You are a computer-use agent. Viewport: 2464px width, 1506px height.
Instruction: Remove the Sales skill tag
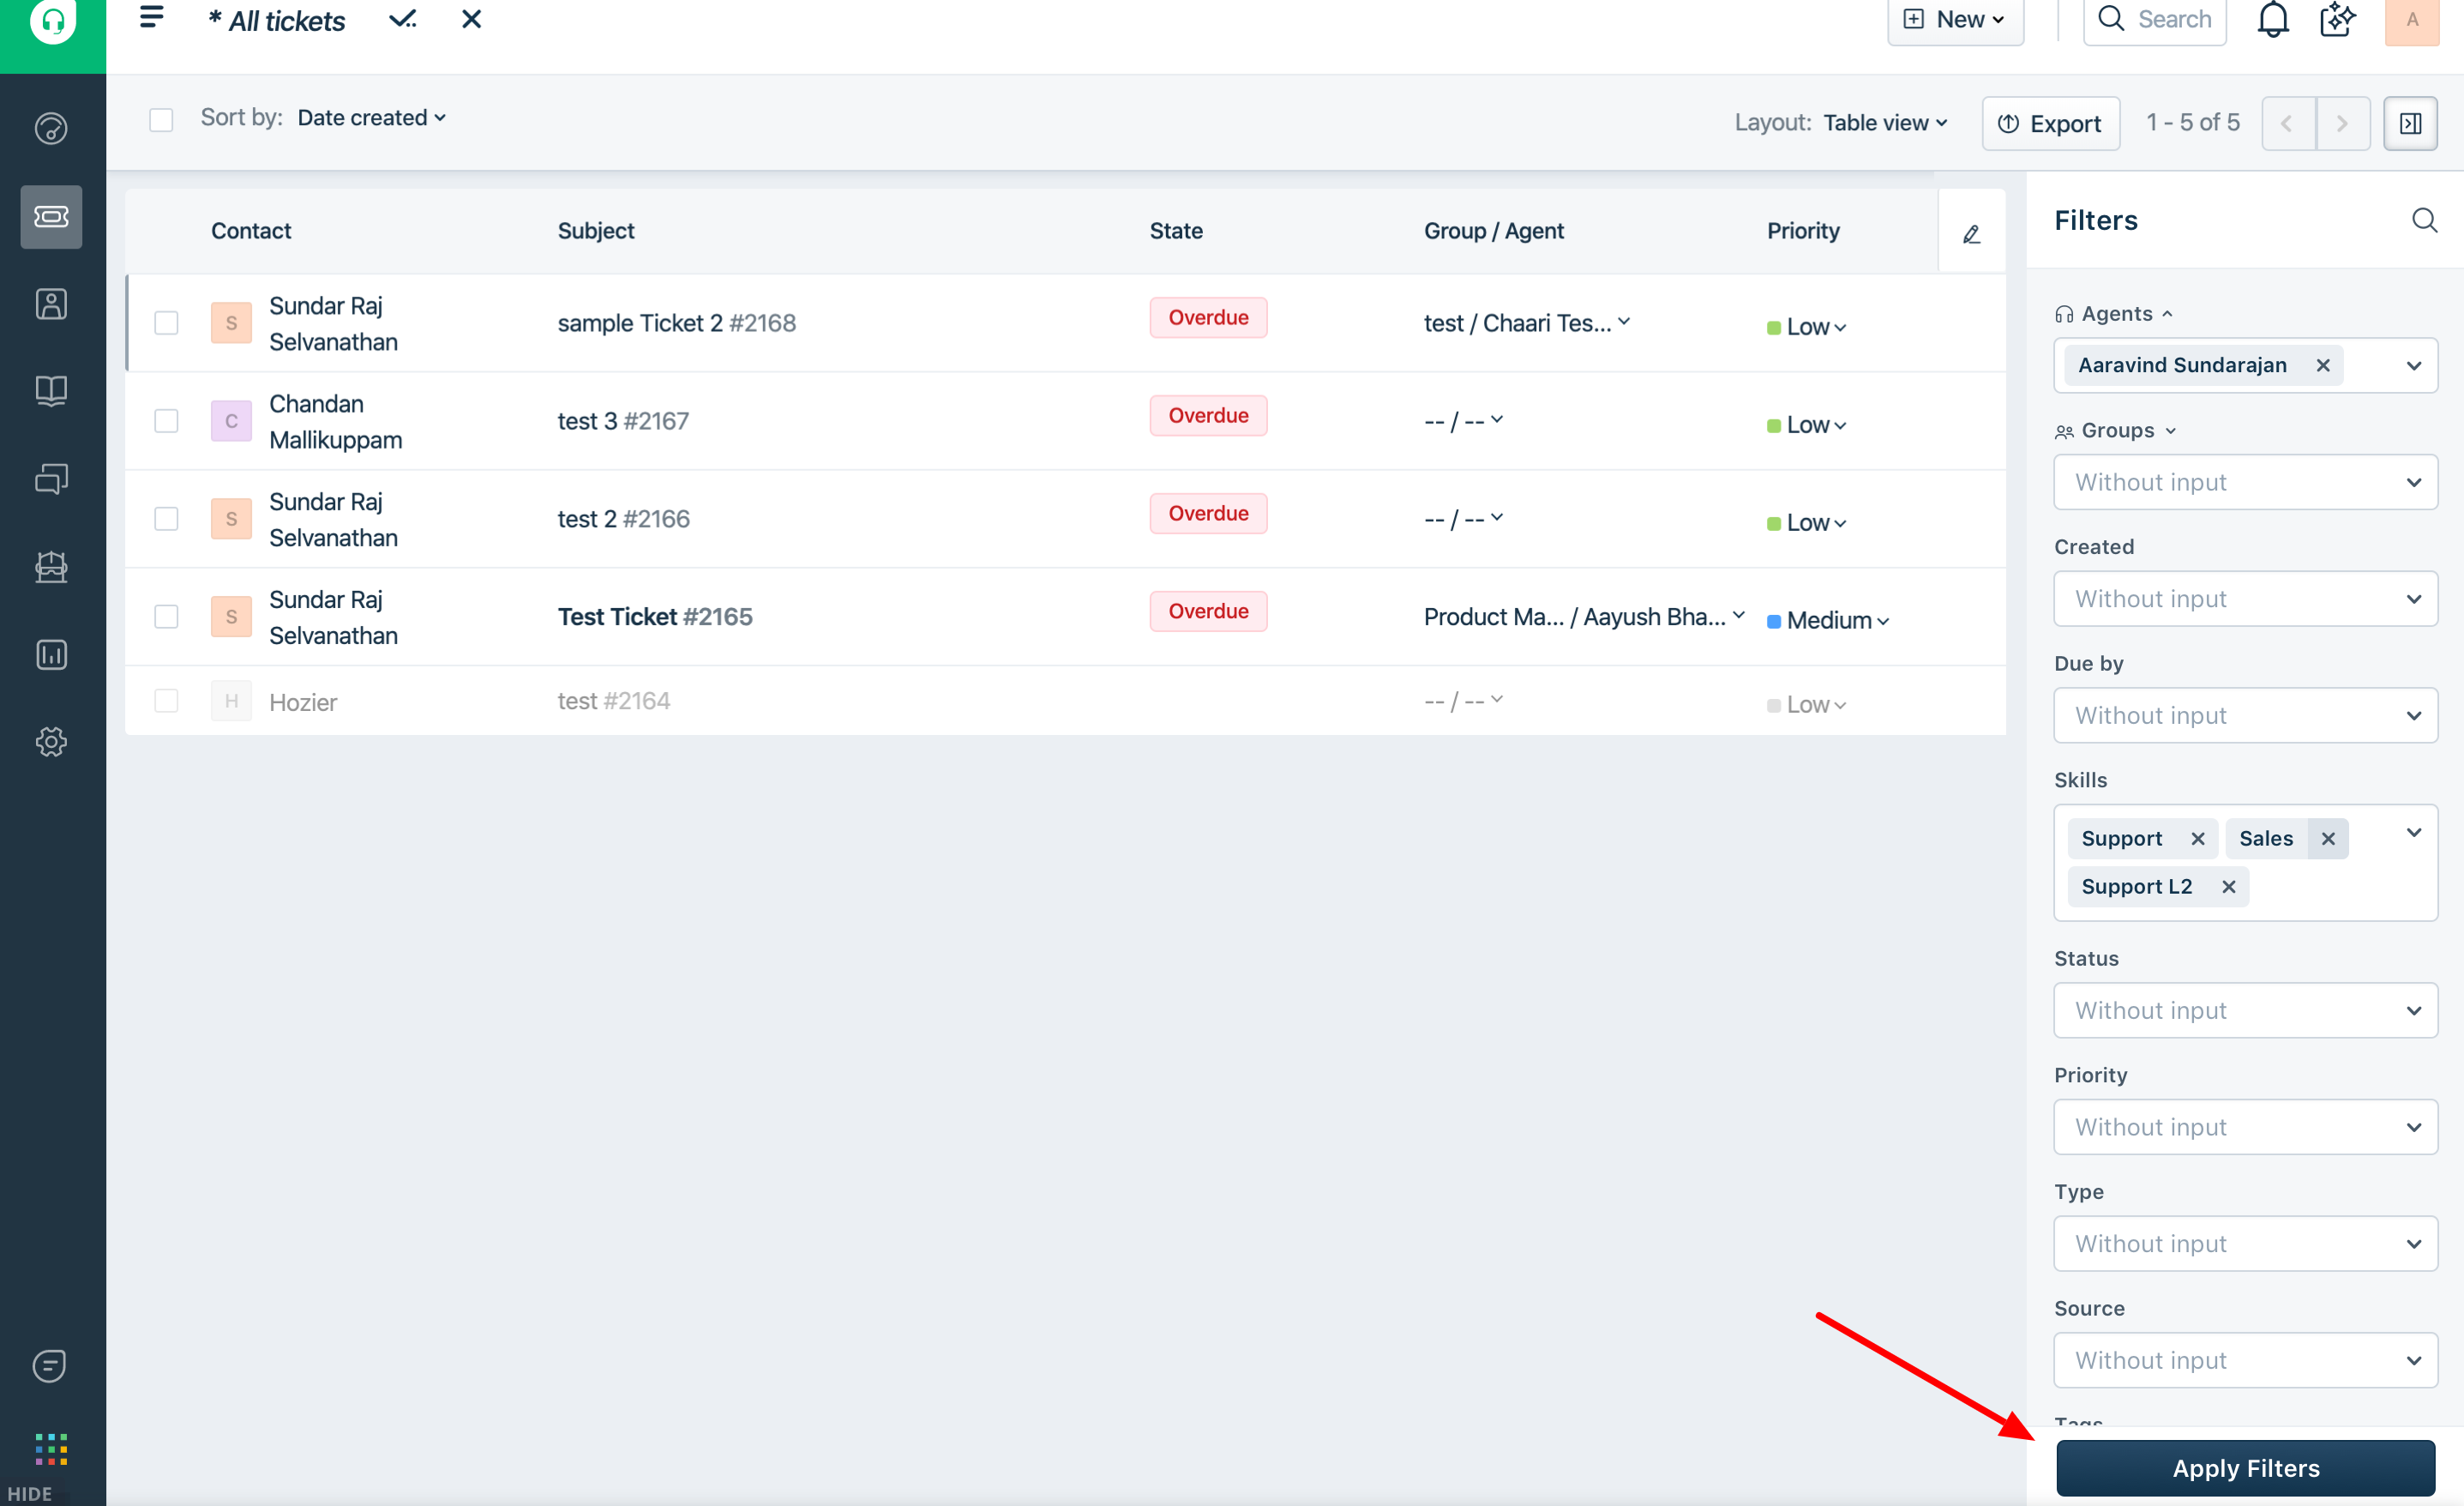coord(2328,839)
